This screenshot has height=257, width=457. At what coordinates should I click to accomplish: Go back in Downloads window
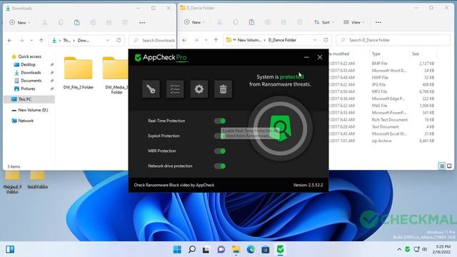pyautogui.click(x=9, y=41)
